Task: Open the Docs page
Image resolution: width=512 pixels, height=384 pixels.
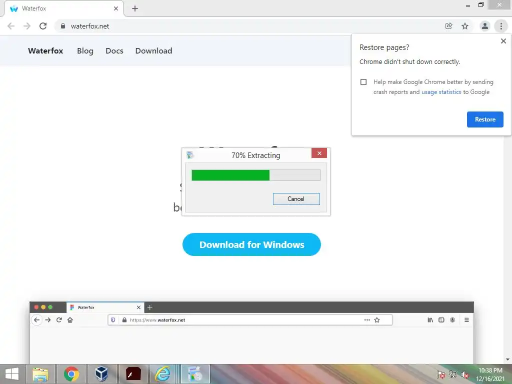Action: tap(114, 51)
